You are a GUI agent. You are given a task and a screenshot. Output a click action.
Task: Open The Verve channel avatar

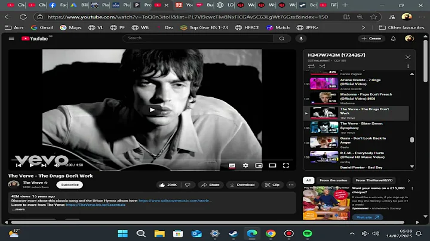click(13, 184)
